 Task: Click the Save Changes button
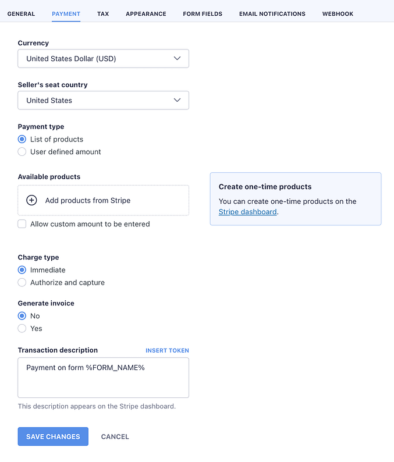[x=53, y=436]
